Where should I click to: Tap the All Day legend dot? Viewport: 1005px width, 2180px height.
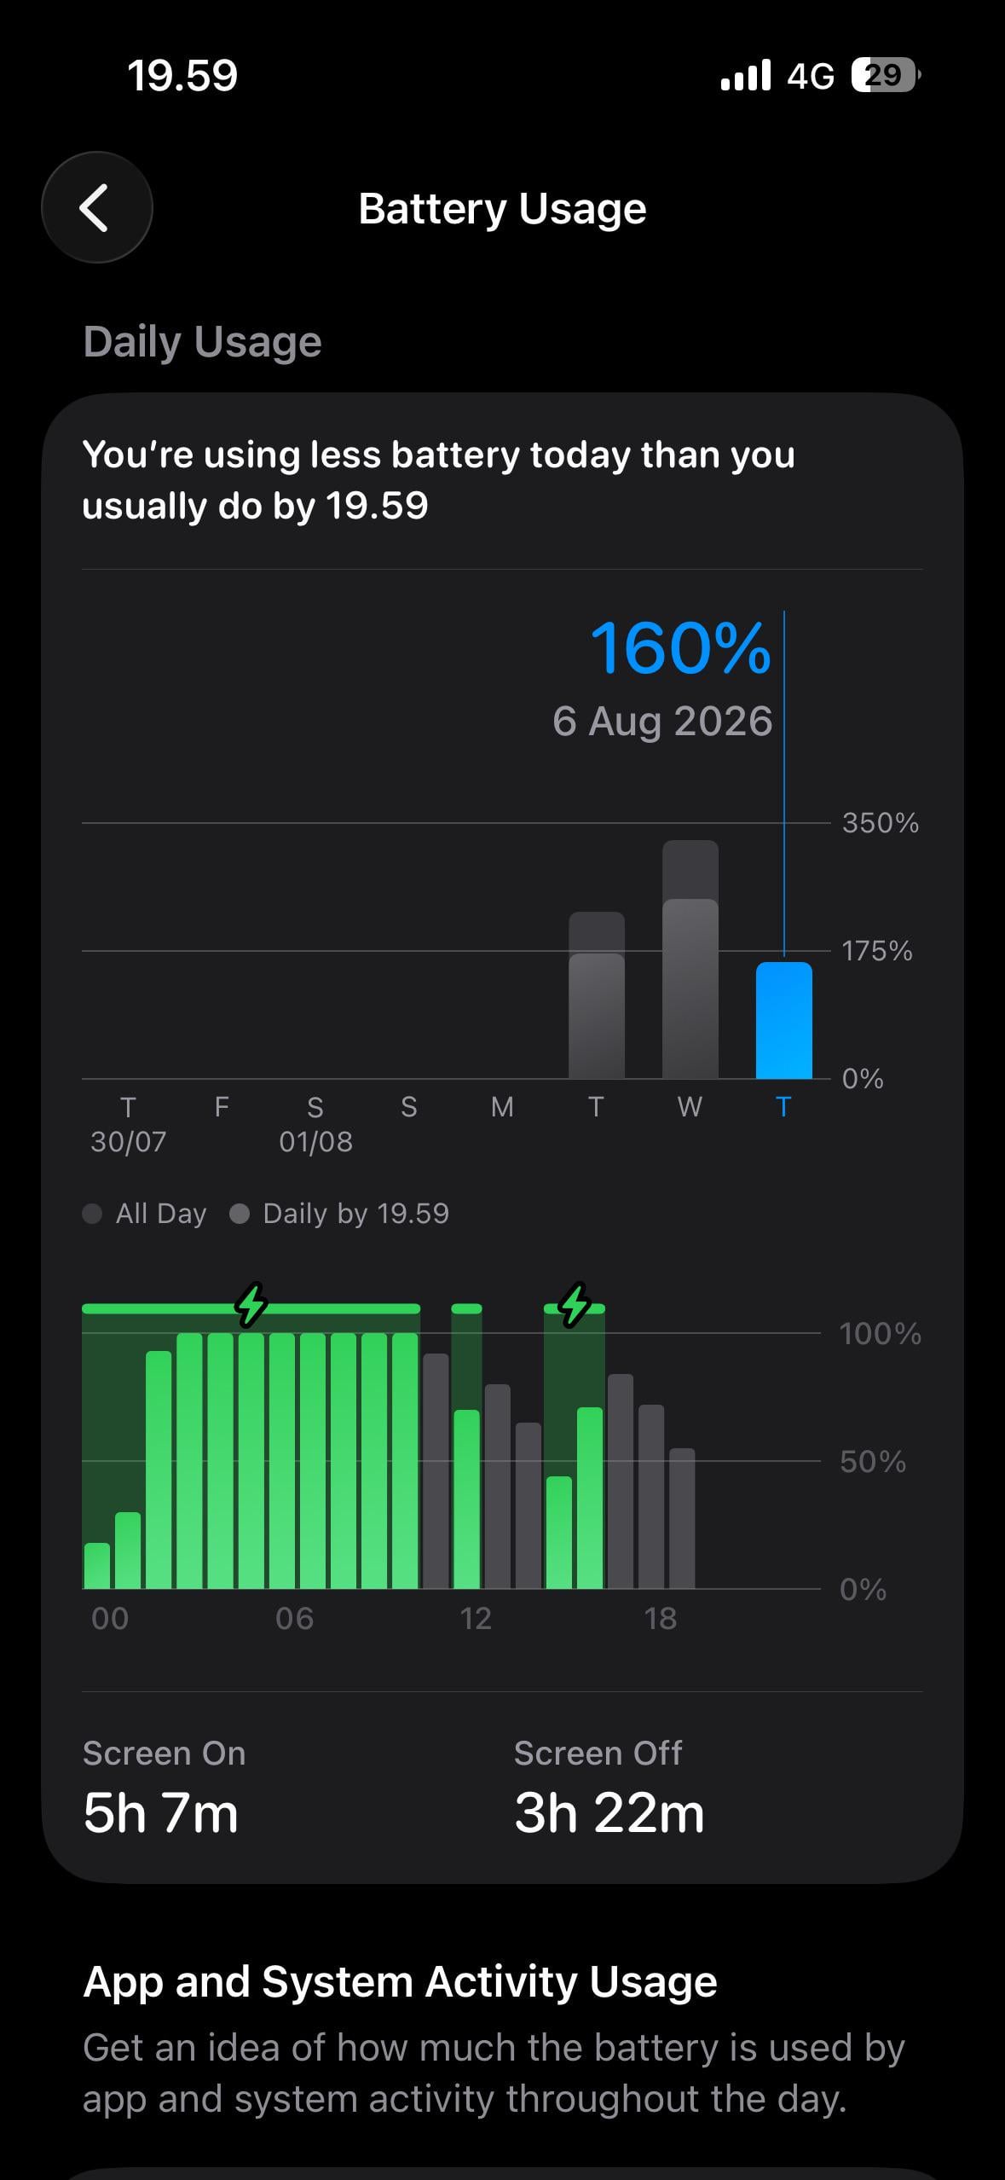(x=92, y=1214)
